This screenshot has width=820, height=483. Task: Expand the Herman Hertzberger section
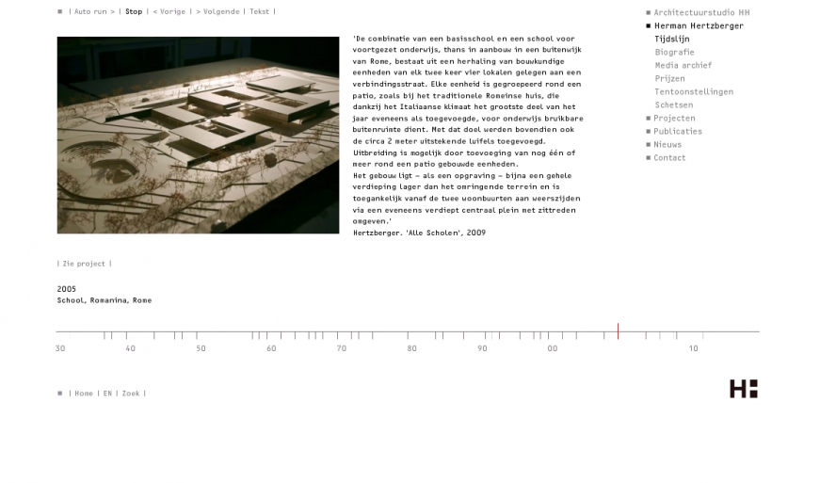point(699,26)
